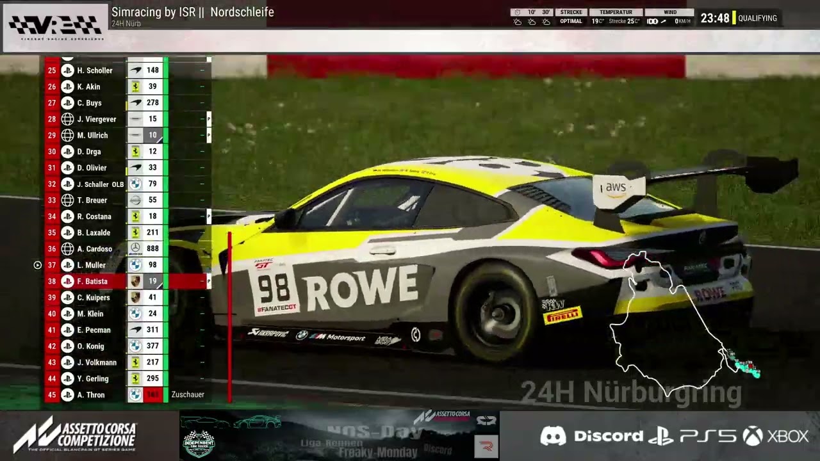Viewport: 820px width, 461px height.
Task: Select driver name C. Buys
Action: (89, 102)
